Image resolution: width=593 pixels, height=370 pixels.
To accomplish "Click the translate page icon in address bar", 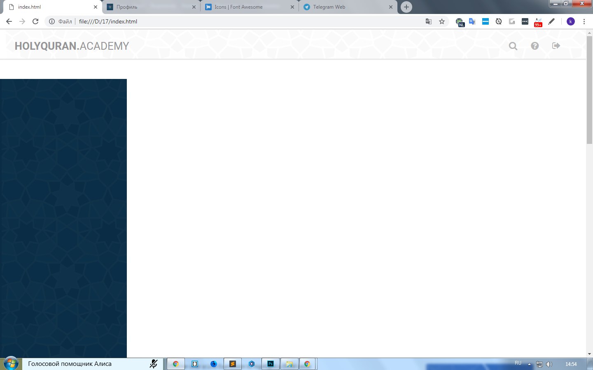I will 429,21.
